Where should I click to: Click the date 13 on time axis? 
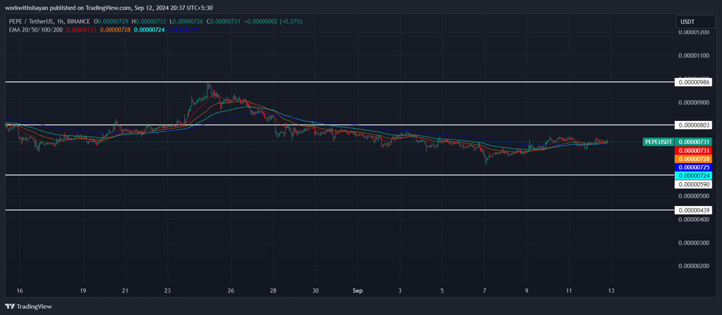(x=611, y=291)
